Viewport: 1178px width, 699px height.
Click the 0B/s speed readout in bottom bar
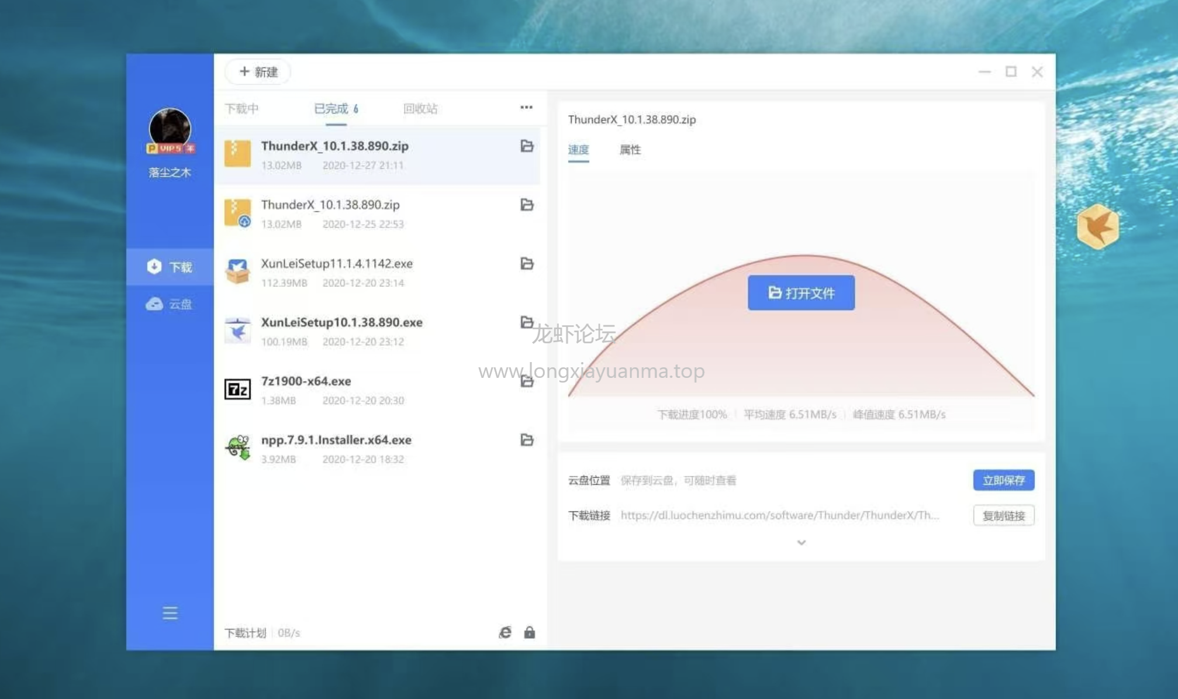pyautogui.click(x=289, y=632)
